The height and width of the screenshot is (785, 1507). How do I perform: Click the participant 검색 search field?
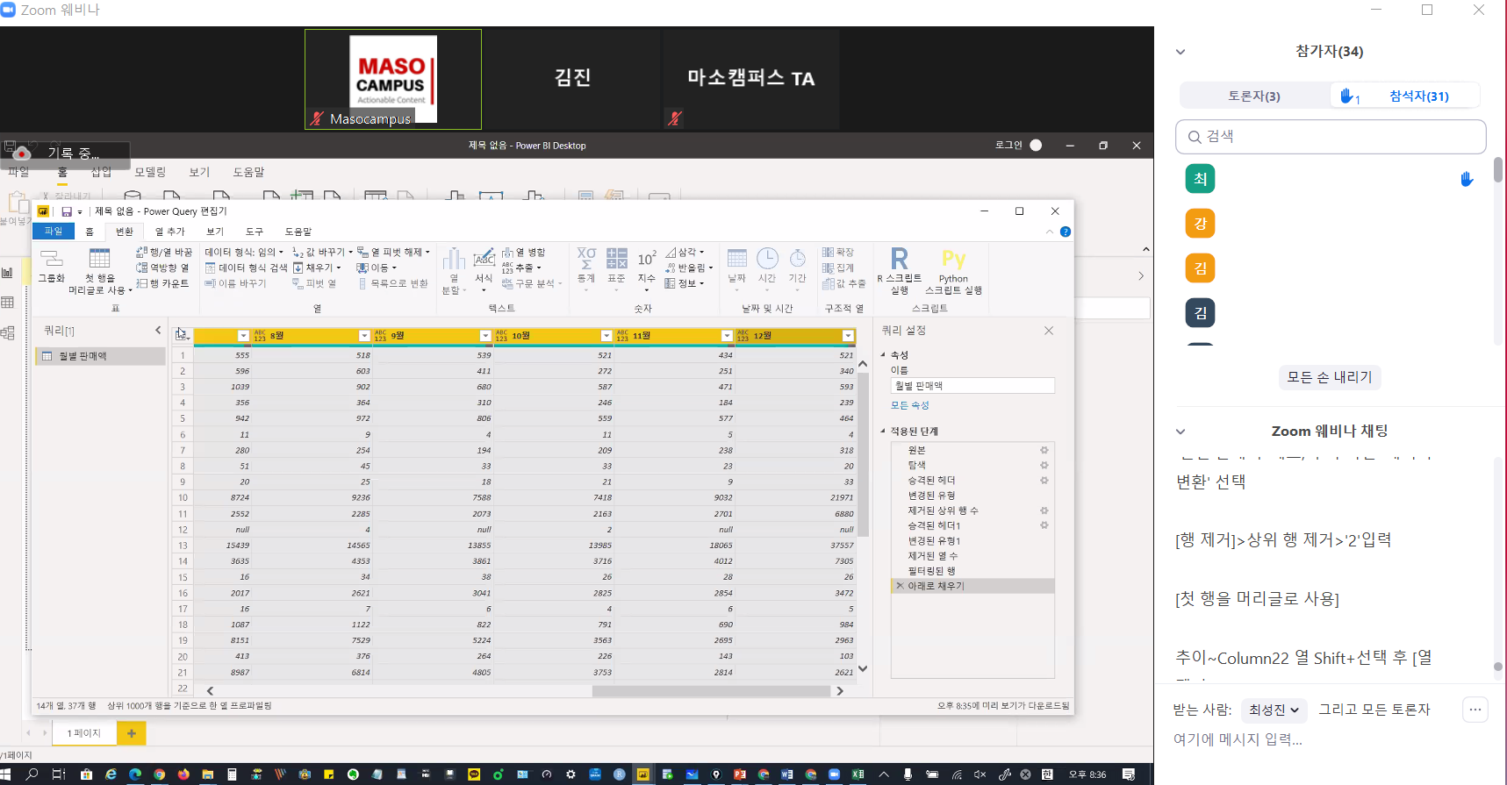1331,137
